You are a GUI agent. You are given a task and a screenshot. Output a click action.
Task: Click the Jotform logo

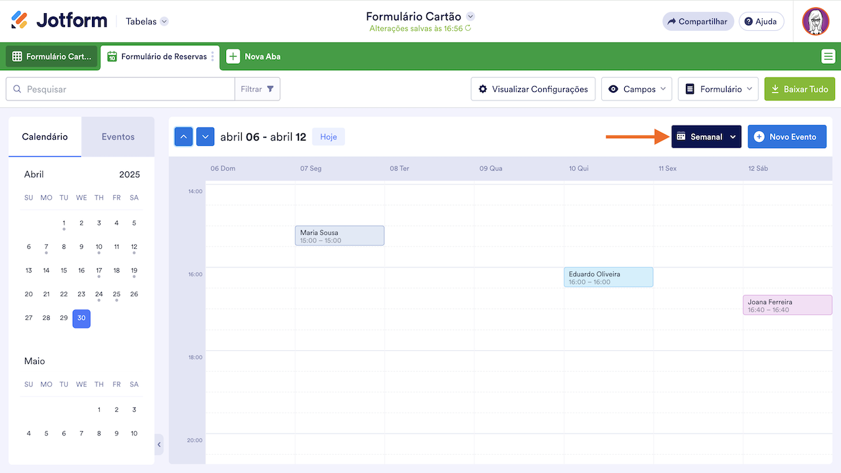pos(59,21)
